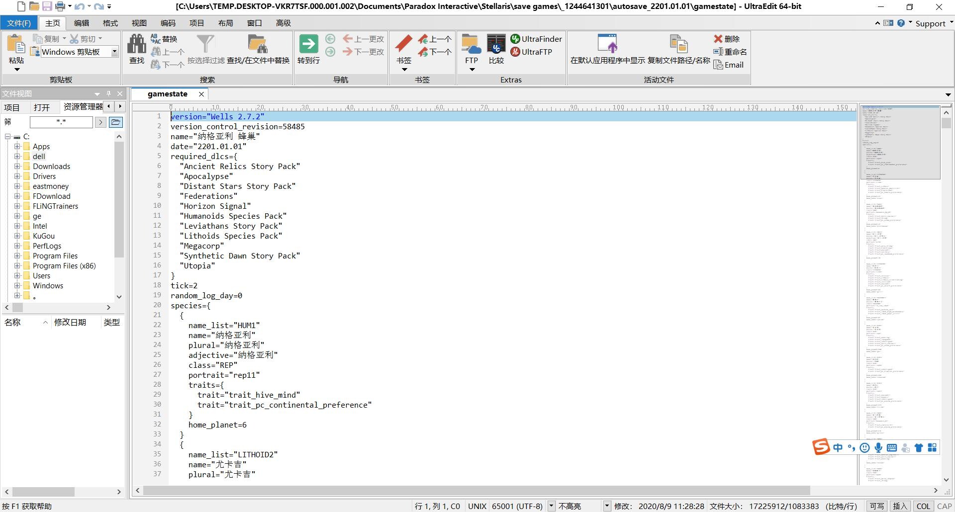Click the Find binoculars icon

point(136,45)
